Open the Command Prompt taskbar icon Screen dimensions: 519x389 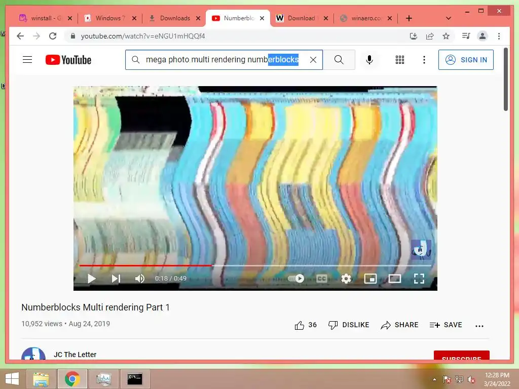point(135,379)
